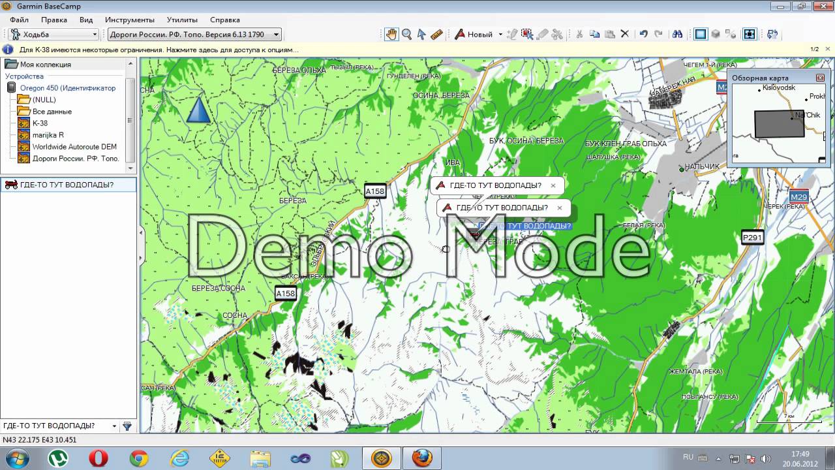
Task: Select the Все данные folder
Action: (x=52, y=112)
